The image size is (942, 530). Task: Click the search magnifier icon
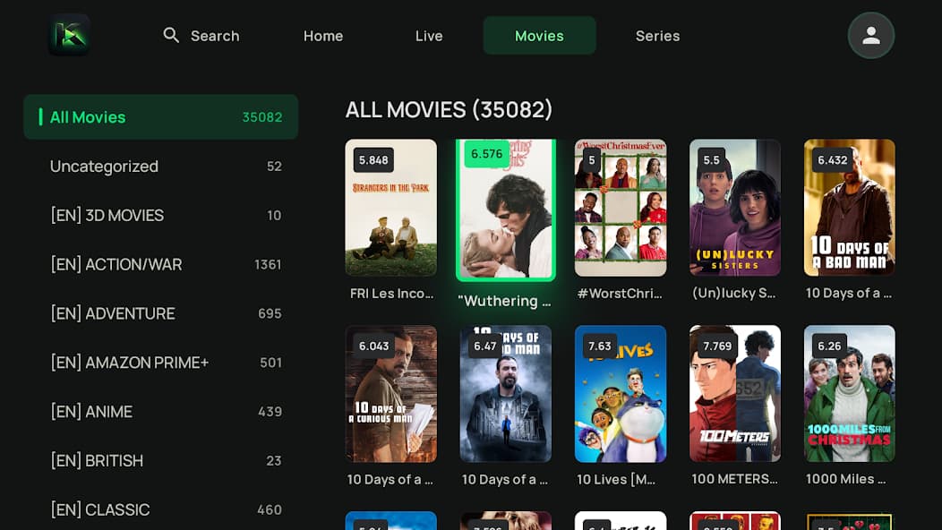coord(171,36)
